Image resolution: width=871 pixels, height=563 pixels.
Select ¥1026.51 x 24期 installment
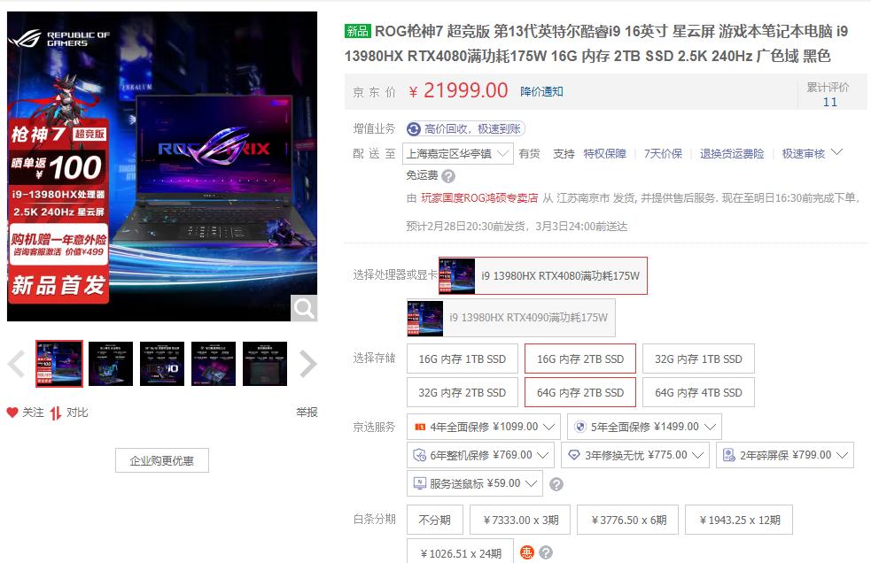461,553
